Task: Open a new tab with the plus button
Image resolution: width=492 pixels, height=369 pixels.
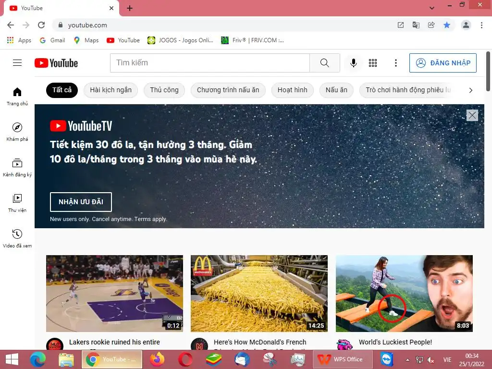Action: click(x=130, y=8)
